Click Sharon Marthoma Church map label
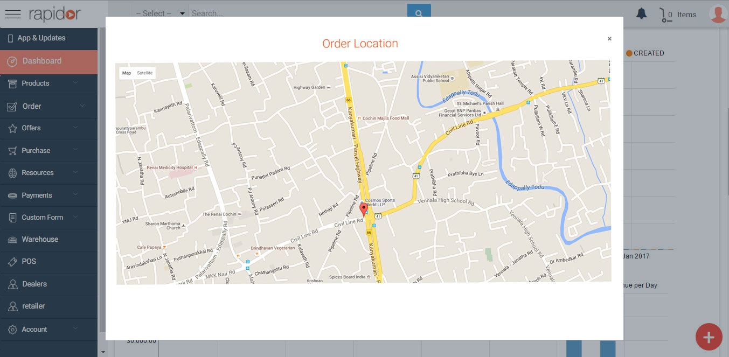Screen dimensions: 729x357 pos(165,226)
